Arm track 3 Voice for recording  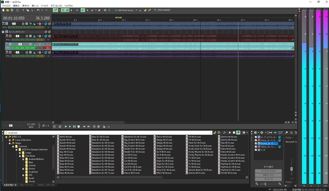(x=27, y=36)
